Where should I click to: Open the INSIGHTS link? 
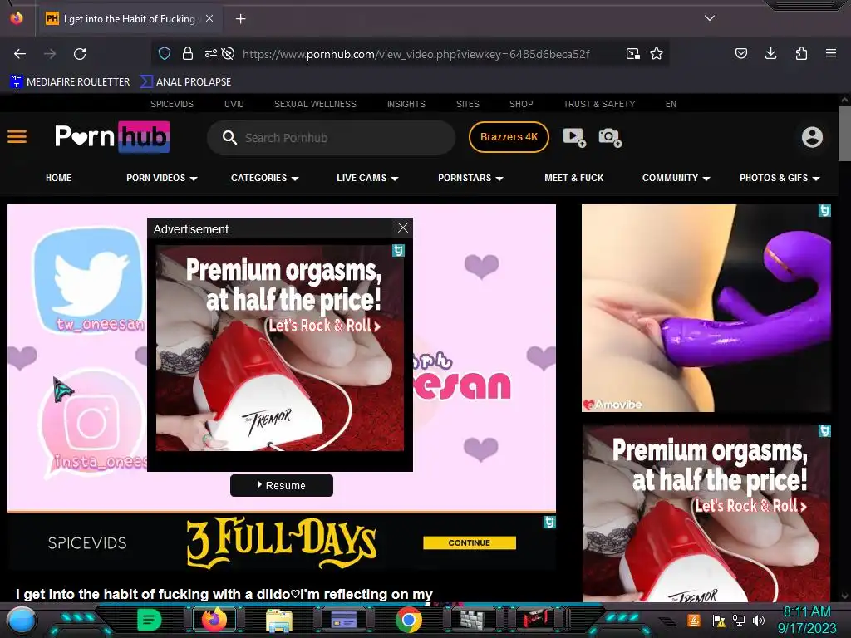(x=406, y=104)
